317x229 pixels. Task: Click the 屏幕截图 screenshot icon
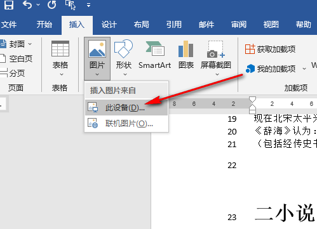216,49
